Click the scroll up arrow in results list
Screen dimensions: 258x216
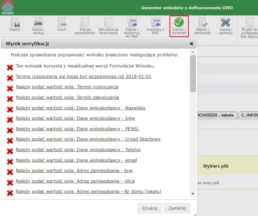coord(193,52)
